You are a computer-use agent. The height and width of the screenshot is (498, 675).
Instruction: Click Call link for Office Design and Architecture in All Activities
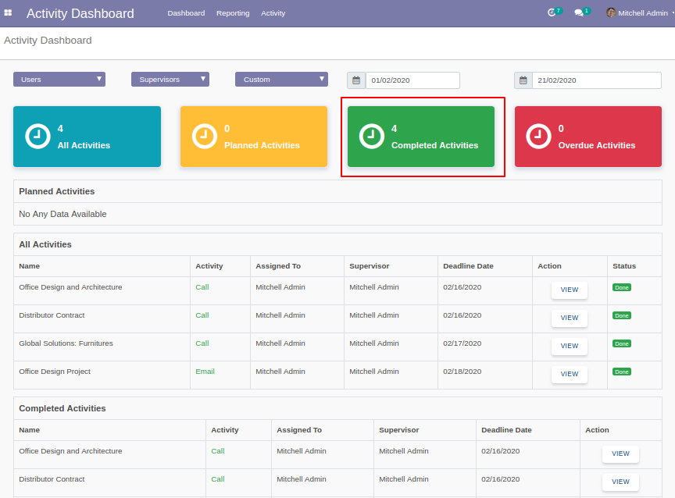coord(202,286)
